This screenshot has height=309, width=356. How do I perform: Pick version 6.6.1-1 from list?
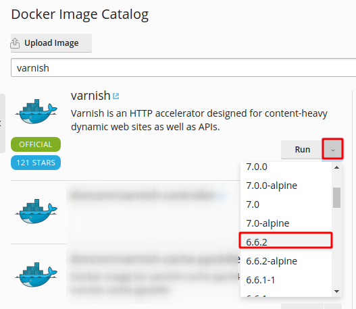tap(286, 280)
